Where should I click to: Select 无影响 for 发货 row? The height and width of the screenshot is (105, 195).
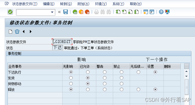pyautogui.click(x=71, y=78)
